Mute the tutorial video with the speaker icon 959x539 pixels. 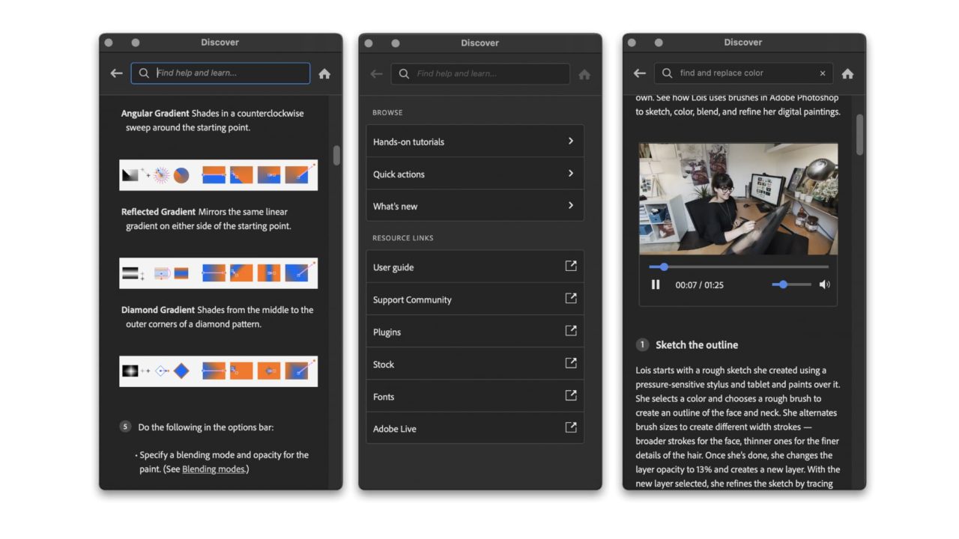pos(825,284)
